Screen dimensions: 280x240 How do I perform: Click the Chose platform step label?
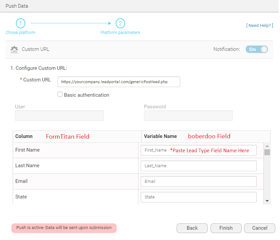point(21,33)
